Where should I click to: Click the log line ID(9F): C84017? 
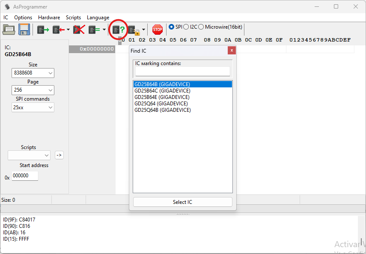pyautogui.click(x=19, y=220)
